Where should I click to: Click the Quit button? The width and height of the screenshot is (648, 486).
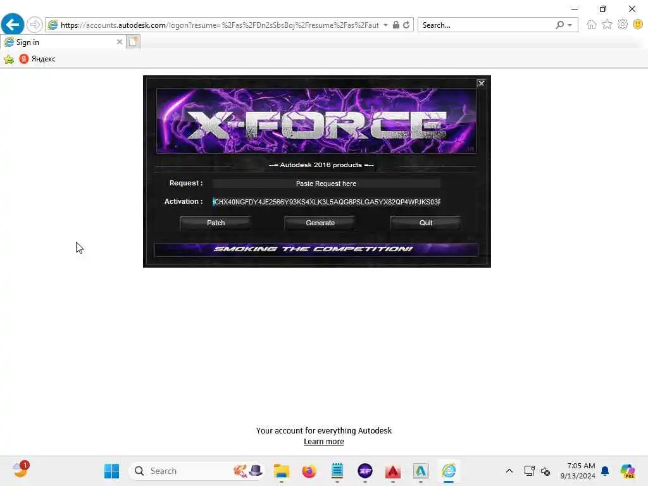(426, 223)
